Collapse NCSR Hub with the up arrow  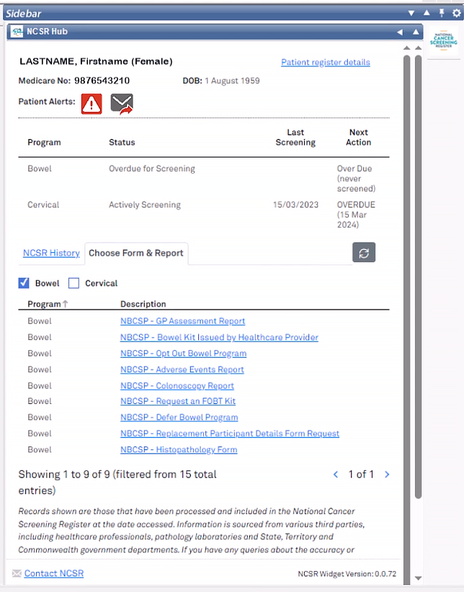coord(416,32)
